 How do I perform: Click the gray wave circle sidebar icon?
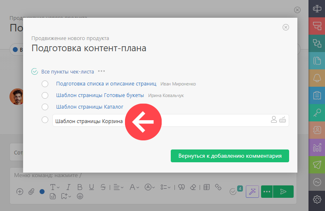[317, 182]
